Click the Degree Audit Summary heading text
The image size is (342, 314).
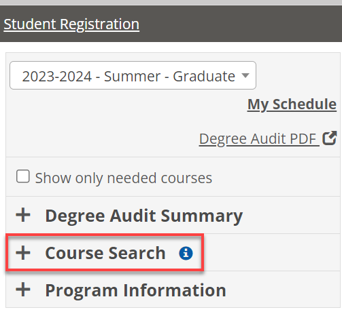pos(144,216)
